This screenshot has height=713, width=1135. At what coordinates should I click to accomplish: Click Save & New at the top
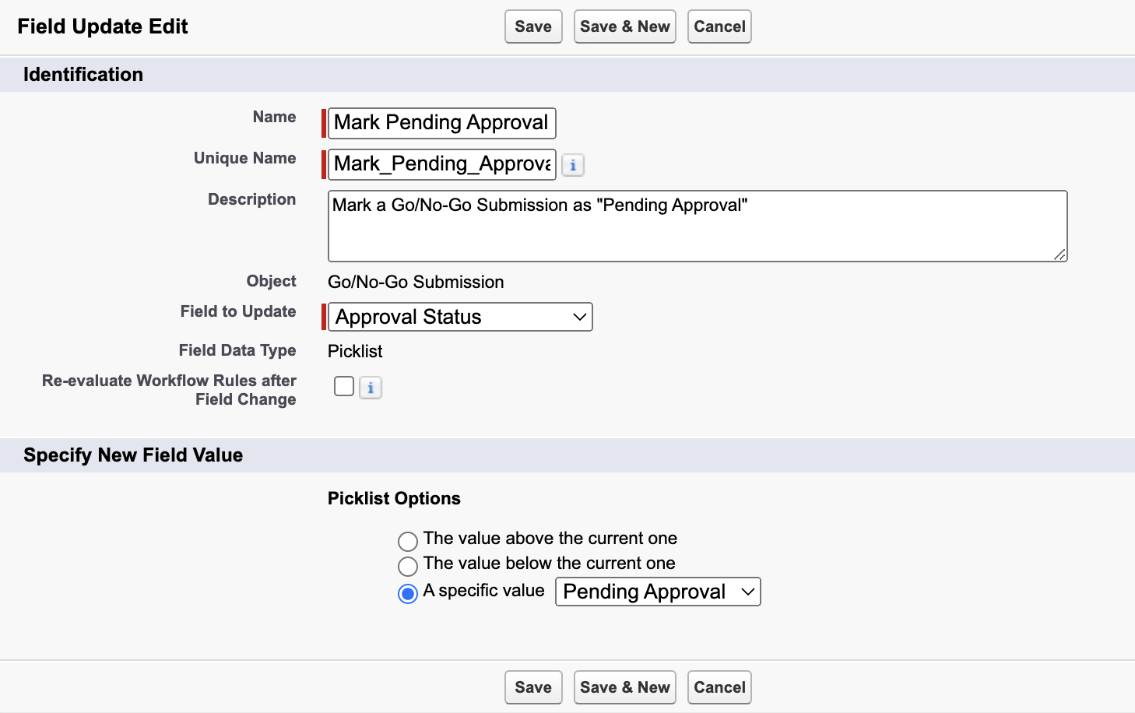[x=624, y=26]
